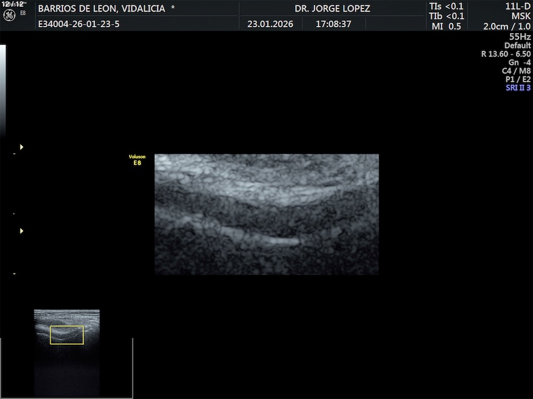Click the exam ID E34004-26-01-23-5
The image size is (533, 399).
point(78,24)
